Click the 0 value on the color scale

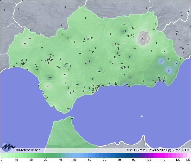[x=2, y=160]
